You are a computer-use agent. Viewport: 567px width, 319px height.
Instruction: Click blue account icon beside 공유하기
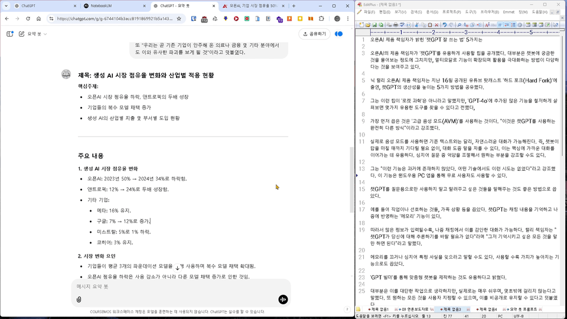(339, 34)
